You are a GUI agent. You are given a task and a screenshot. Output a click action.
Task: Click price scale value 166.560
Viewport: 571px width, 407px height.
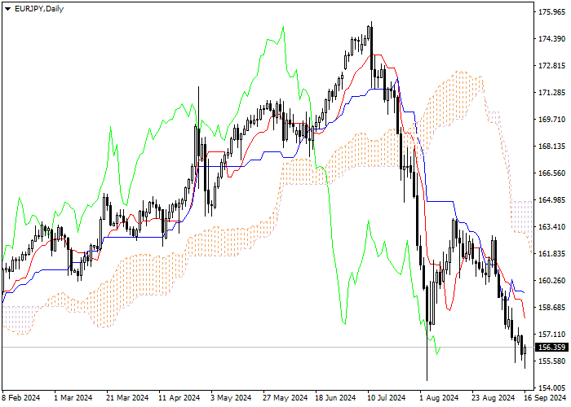551,173
